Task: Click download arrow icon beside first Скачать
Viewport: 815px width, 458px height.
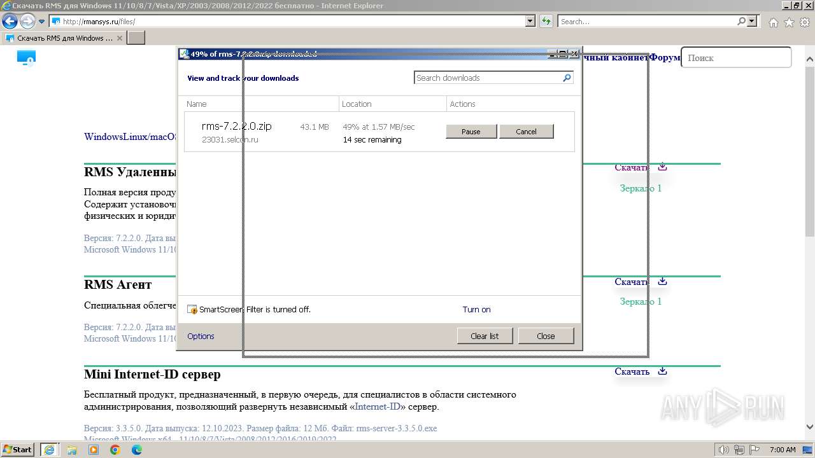Action: [662, 167]
